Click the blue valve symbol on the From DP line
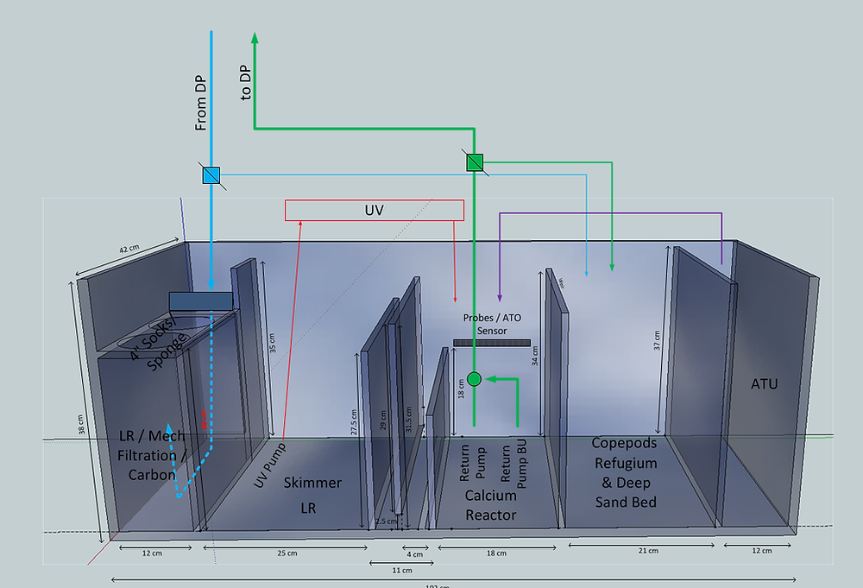 tap(211, 175)
